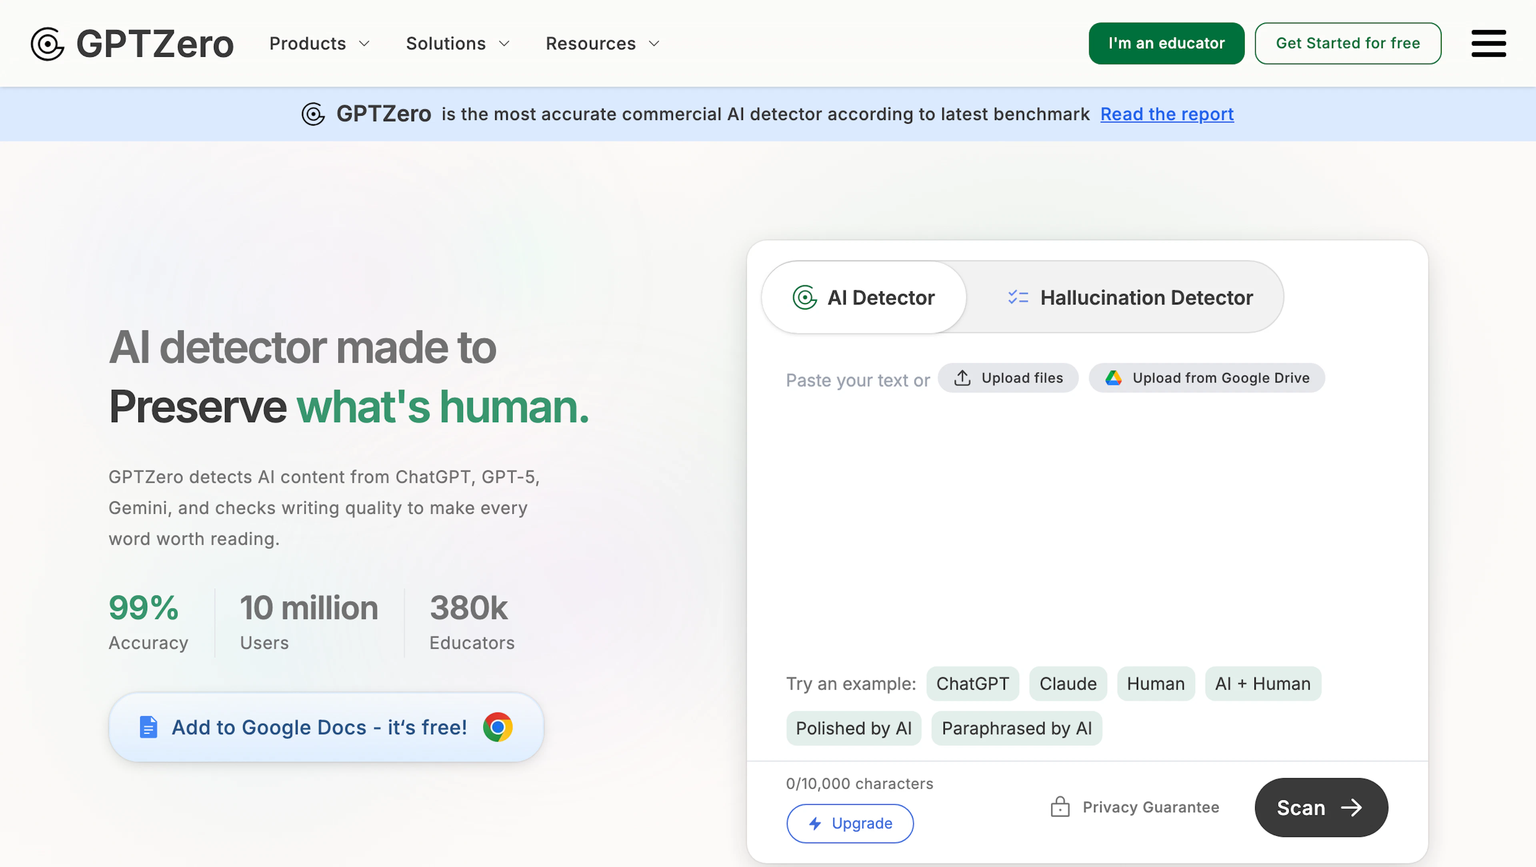The height and width of the screenshot is (867, 1536).
Task: Open the hamburger navigation menu
Action: (1488, 43)
